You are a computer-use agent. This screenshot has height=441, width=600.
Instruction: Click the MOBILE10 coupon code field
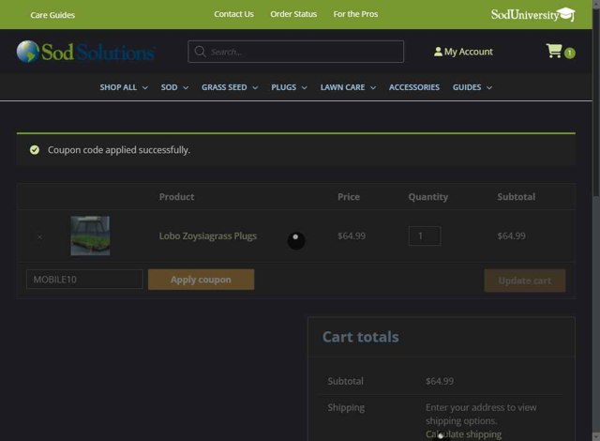84,280
